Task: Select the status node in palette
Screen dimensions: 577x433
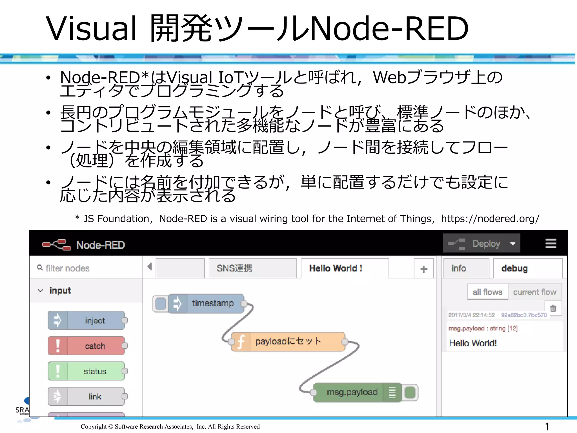Action: [x=87, y=371]
